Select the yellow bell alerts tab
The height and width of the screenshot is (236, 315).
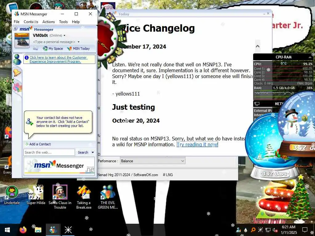17,73
